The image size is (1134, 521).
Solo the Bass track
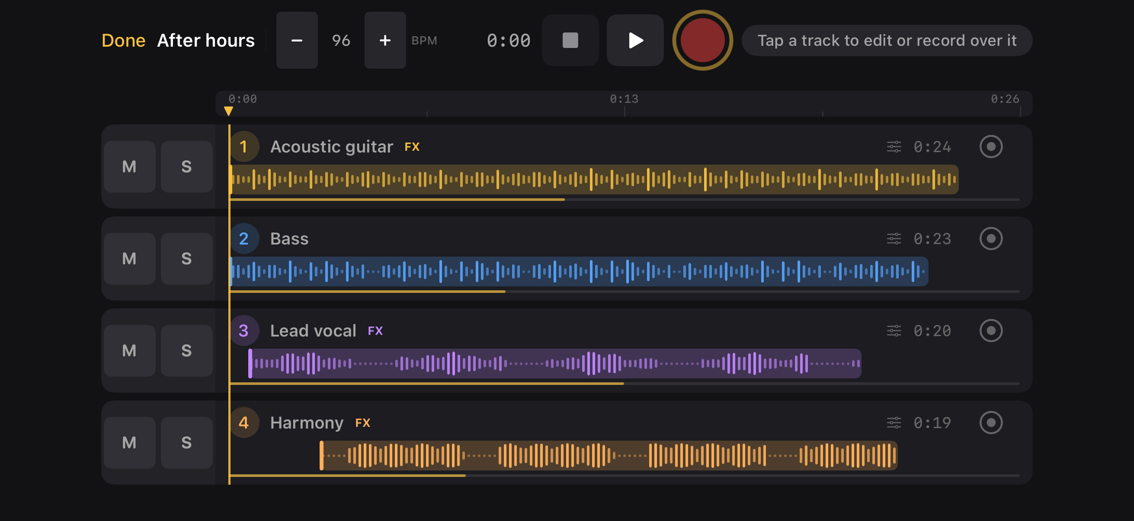[x=187, y=258]
